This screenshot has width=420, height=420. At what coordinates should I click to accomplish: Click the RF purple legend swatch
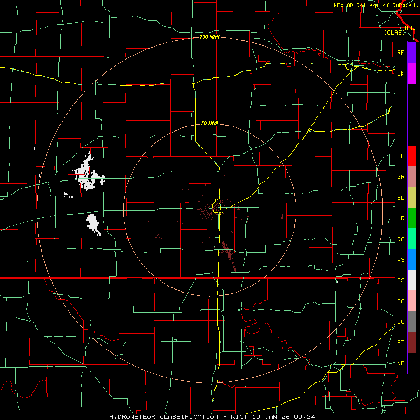(x=412, y=52)
